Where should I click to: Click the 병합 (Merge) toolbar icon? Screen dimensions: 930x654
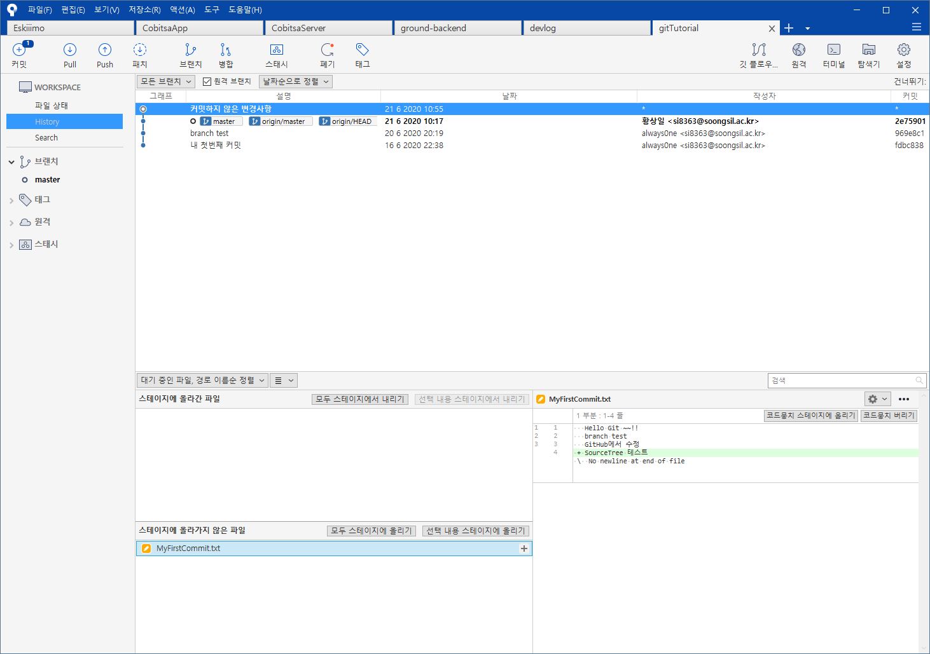(226, 55)
